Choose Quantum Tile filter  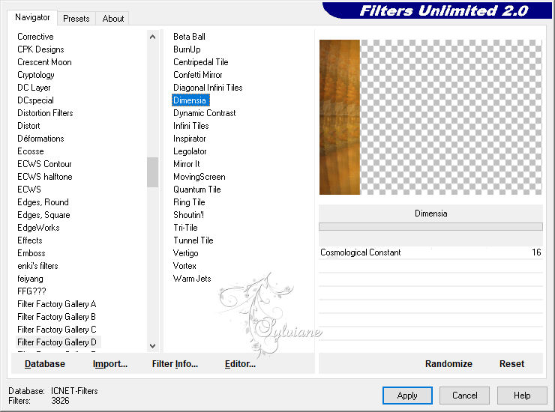point(197,190)
